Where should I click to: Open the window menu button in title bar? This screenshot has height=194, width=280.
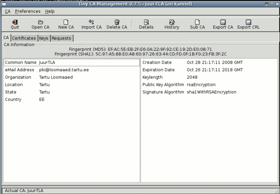click(4, 4)
